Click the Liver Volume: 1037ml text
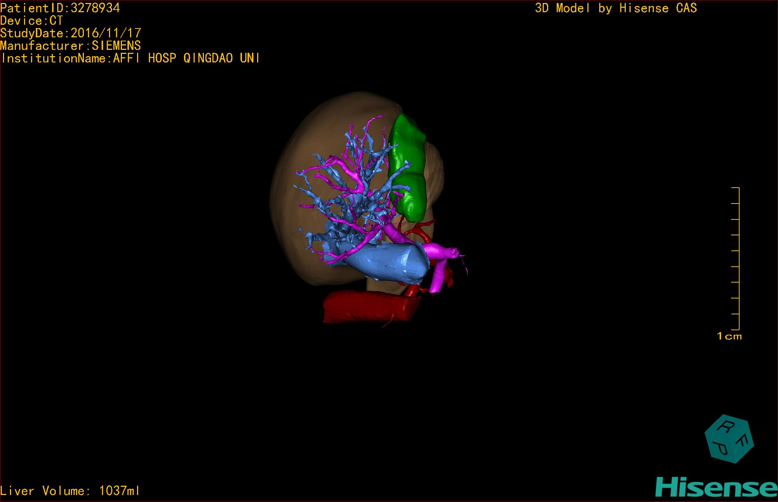Image resolution: width=778 pixels, height=502 pixels. [70, 491]
